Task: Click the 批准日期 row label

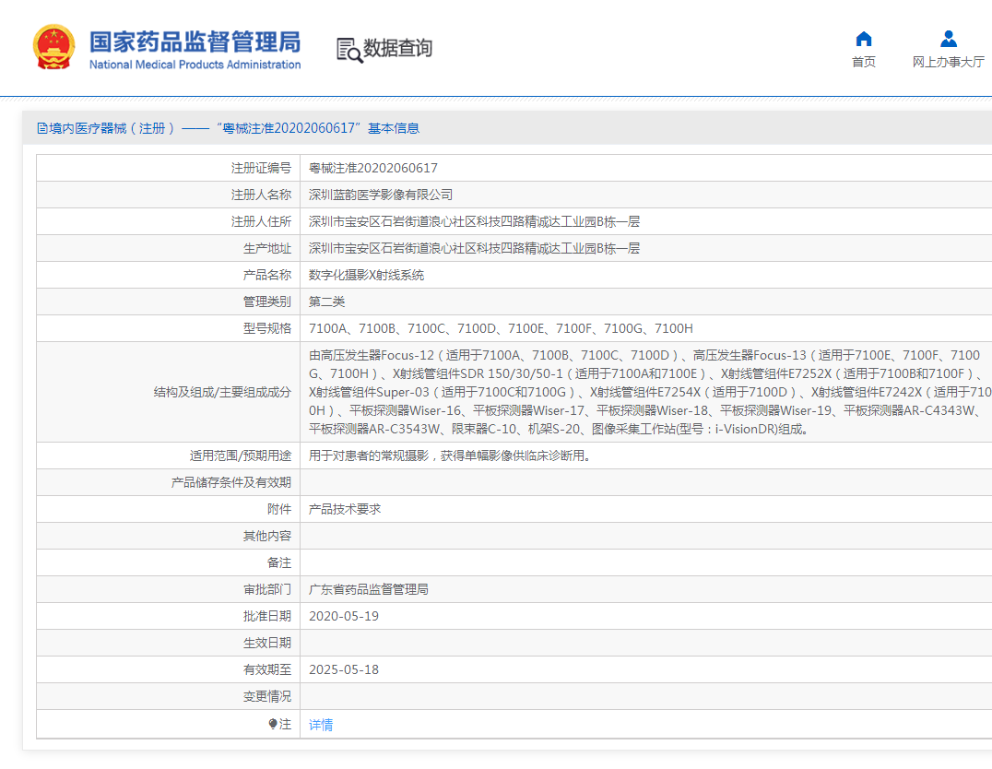Action: (x=267, y=617)
